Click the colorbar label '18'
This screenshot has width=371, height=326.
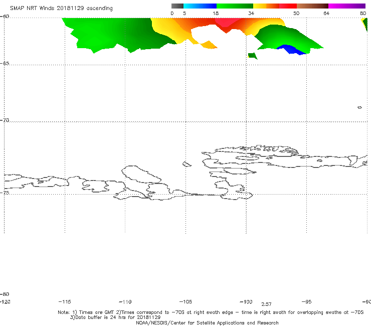click(x=216, y=14)
